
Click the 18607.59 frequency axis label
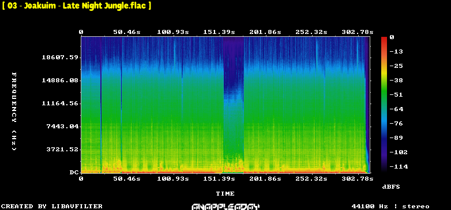click(60, 58)
